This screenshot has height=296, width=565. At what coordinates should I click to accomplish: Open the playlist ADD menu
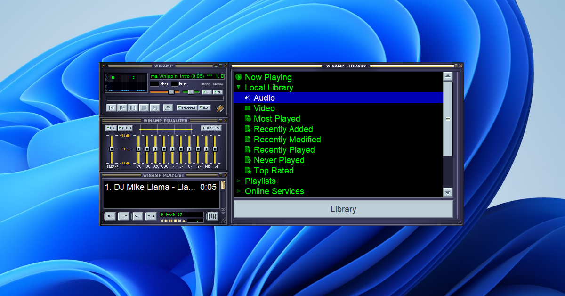[x=110, y=216]
